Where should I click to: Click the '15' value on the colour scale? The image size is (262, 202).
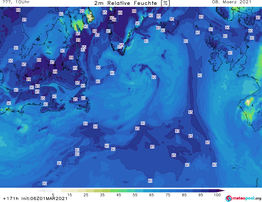pos(69,195)
